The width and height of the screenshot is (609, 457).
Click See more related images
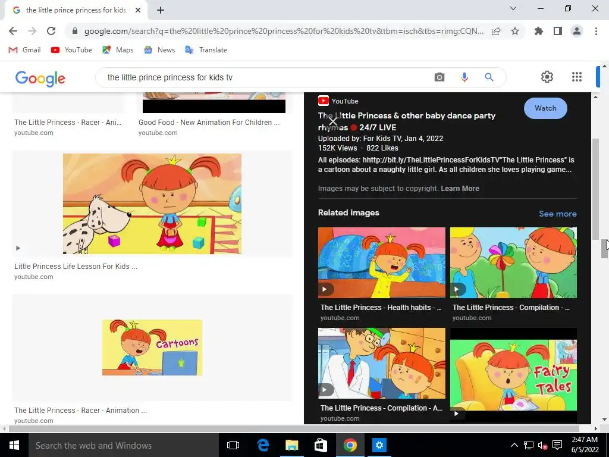(557, 214)
